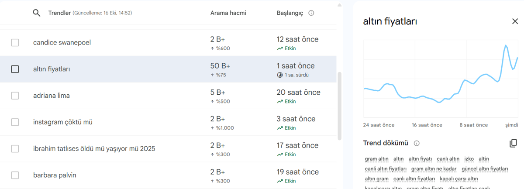Click the info icon next to Başlangıç
This screenshot has height=189, width=524.
[311, 13]
